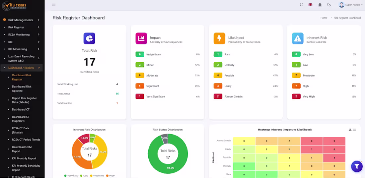365x178 pixels.
Task: Open heatmap chart options menu
Action: pyautogui.click(x=354, y=130)
